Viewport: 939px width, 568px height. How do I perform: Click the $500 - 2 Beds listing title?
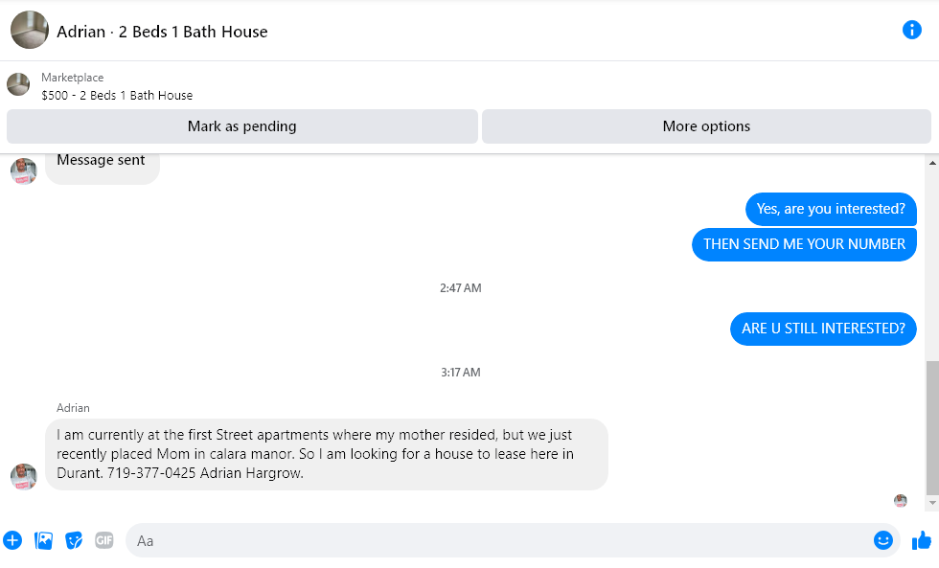pos(117,95)
